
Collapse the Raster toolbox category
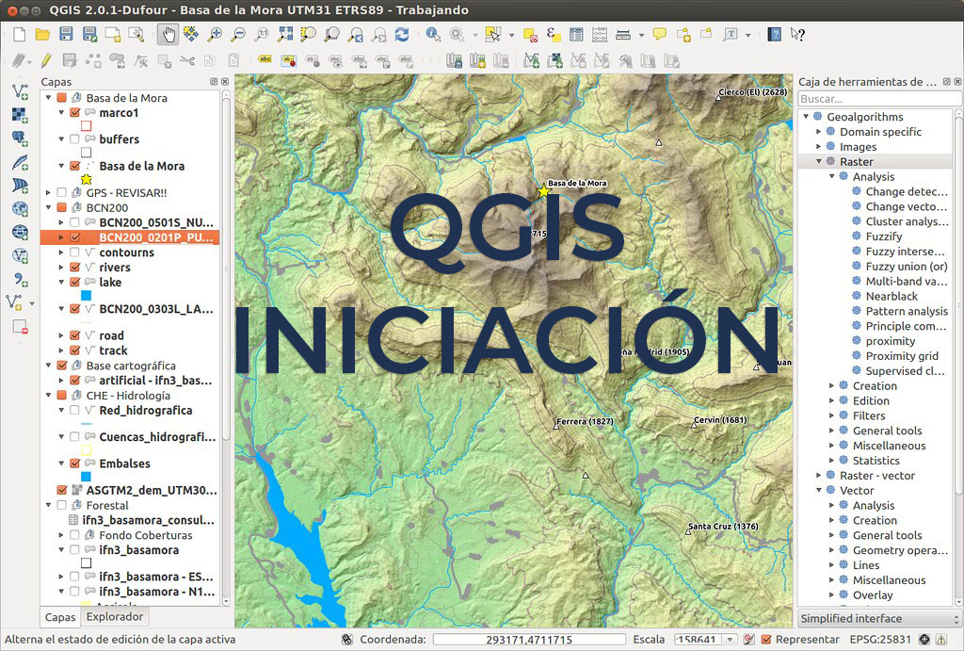point(819,161)
